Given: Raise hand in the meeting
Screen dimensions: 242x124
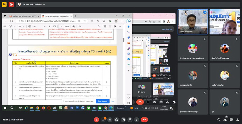Looking at the screenshot, I should tap(130, 120).
